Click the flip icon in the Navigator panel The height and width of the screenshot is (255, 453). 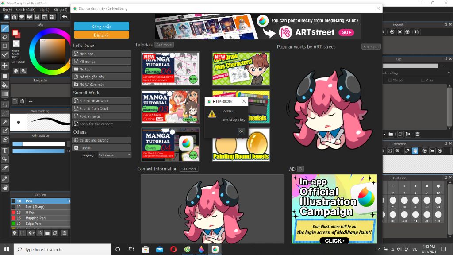tap(417, 32)
